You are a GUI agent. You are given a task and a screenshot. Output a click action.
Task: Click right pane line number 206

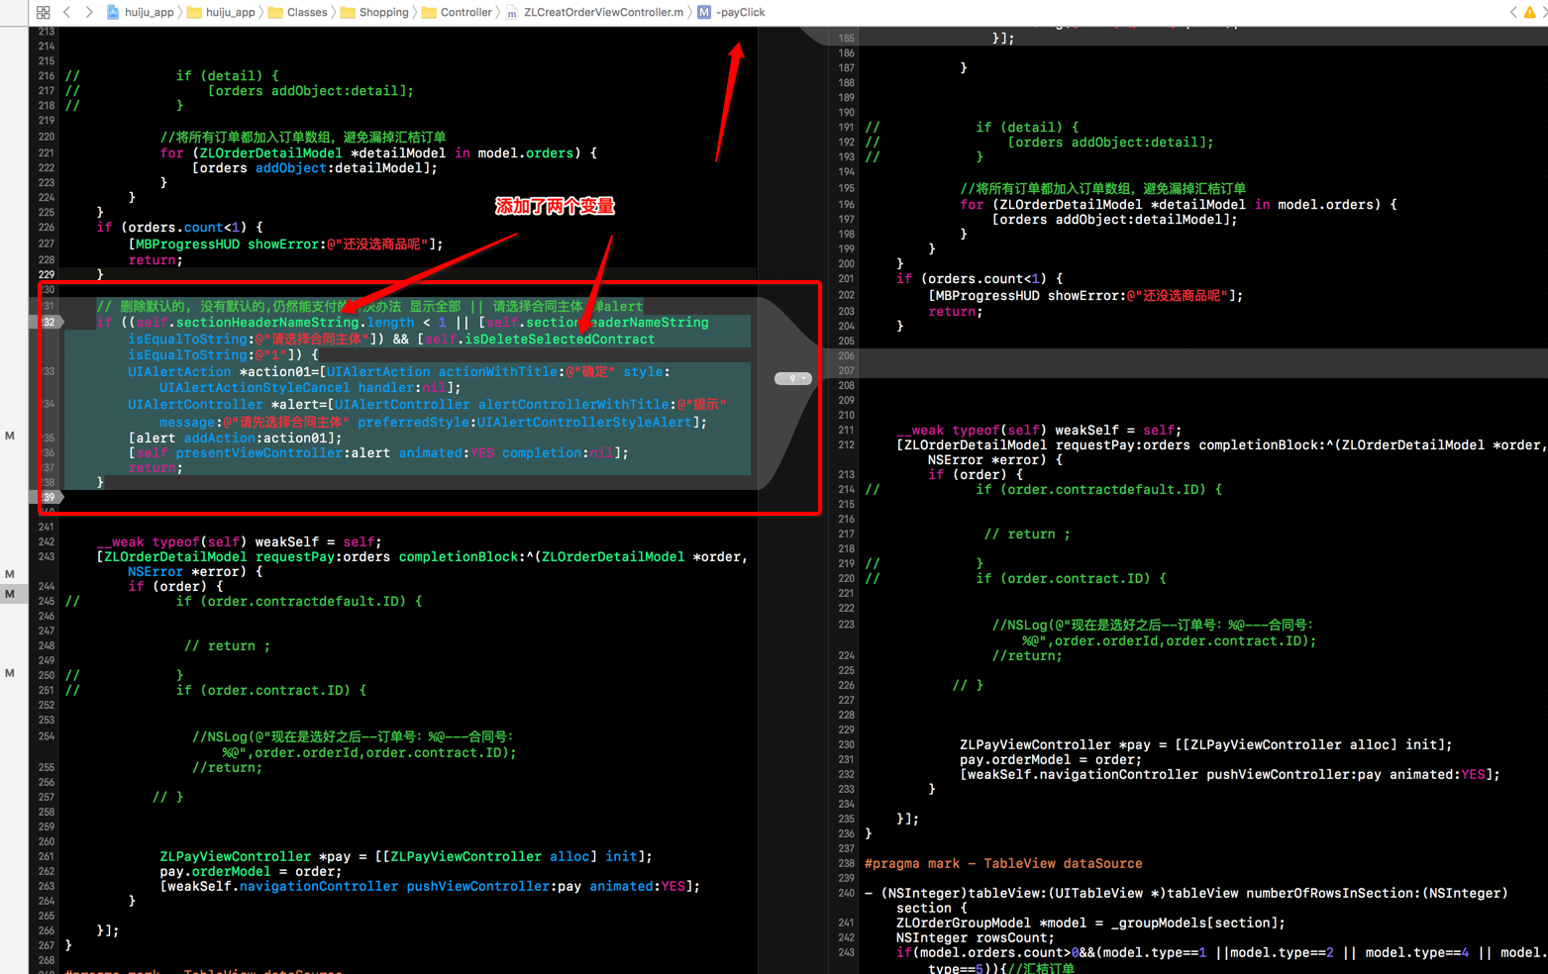[846, 355]
